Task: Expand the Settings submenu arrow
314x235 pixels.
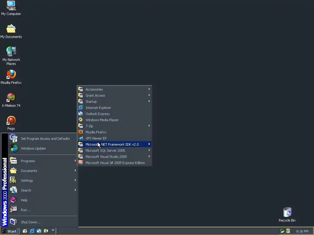Action: (75, 180)
